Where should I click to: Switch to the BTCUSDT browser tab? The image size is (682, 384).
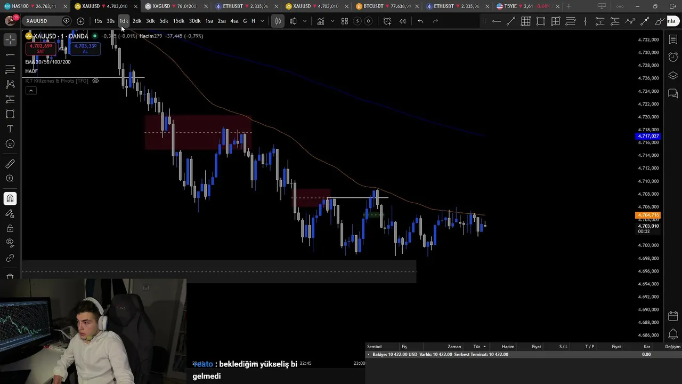386,6
